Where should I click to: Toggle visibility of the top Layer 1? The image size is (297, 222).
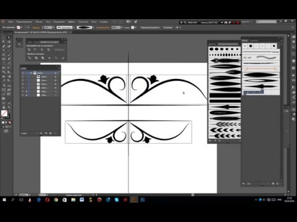point(23,73)
